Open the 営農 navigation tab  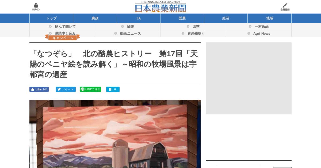point(182,18)
